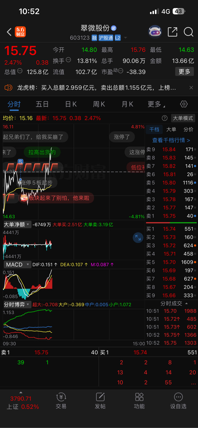Open 查看千档行情 link

(x=171, y=140)
